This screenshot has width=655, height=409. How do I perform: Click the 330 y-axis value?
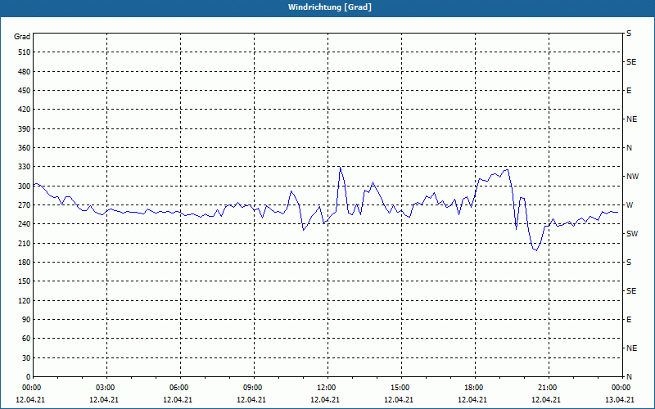tap(25, 167)
